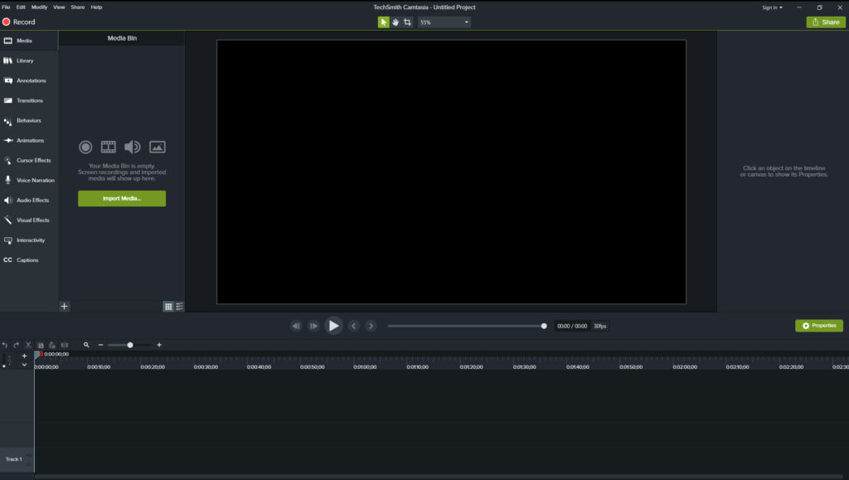Viewport: 849px width, 480px height.
Task: Expand the Sign in dropdown
Action: pyautogui.click(x=772, y=7)
